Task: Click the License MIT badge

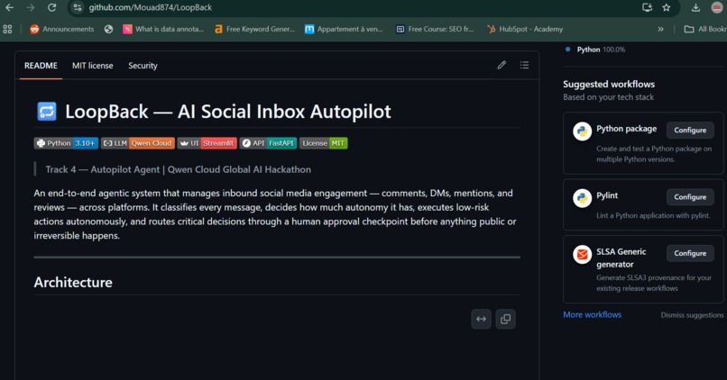Action: pyautogui.click(x=323, y=143)
